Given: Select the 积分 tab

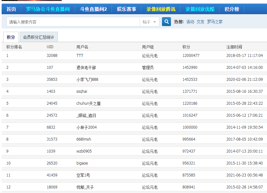Looking at the screenshot, I should 11,37.
